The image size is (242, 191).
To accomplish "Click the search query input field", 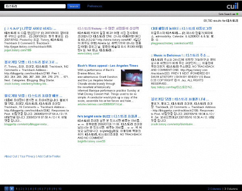I will 35,6.
